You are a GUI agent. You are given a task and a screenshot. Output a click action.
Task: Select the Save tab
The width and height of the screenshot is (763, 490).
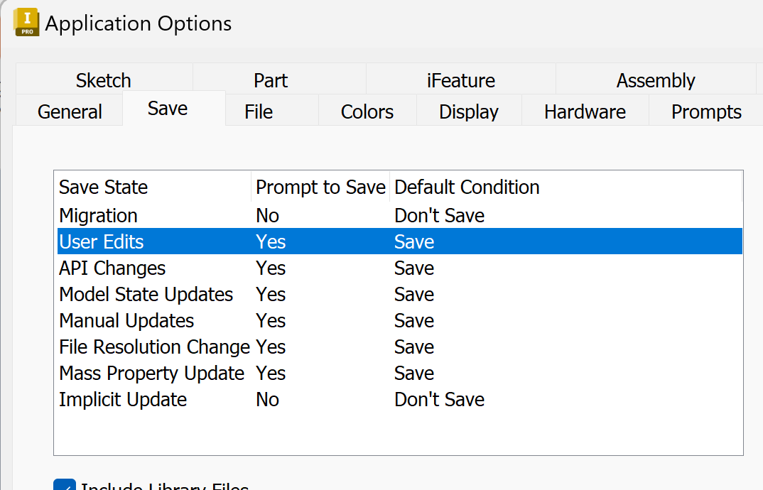point(167,107)
